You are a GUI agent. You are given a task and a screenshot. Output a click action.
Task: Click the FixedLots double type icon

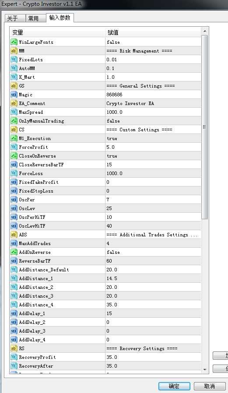point(14,60)
